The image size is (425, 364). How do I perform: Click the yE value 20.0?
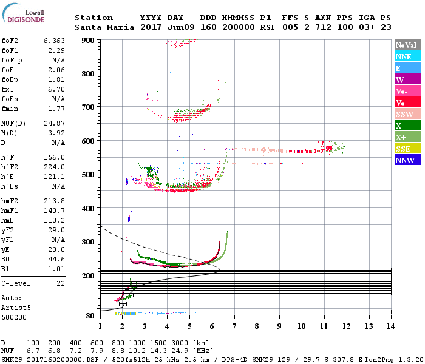(56, 250)
